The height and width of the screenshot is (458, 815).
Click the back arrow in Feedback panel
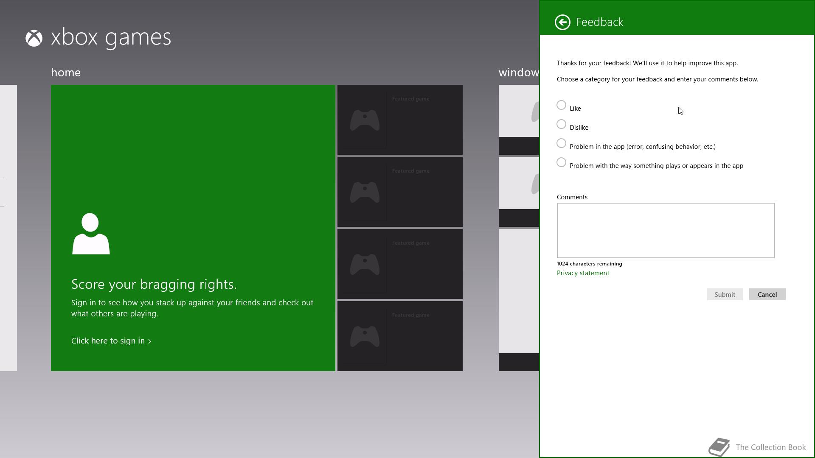(562, 22)
